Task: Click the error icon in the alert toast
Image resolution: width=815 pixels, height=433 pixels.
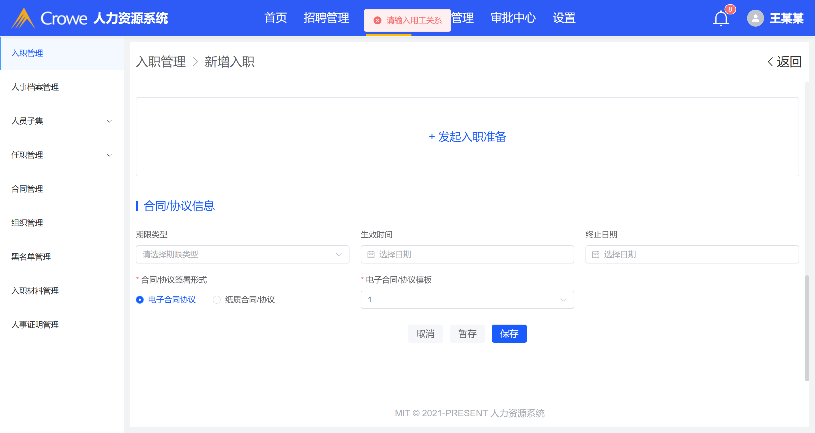Action: [x=377, y=21]
